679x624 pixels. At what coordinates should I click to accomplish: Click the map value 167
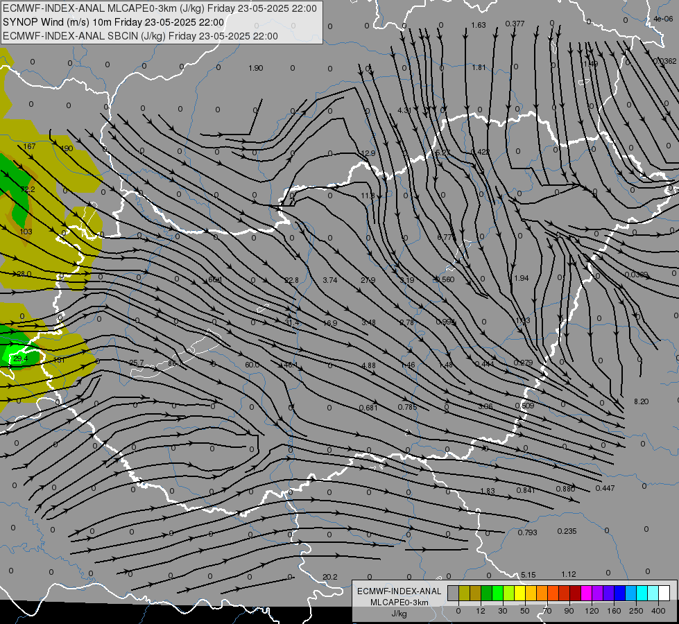[x=29, y=146]
